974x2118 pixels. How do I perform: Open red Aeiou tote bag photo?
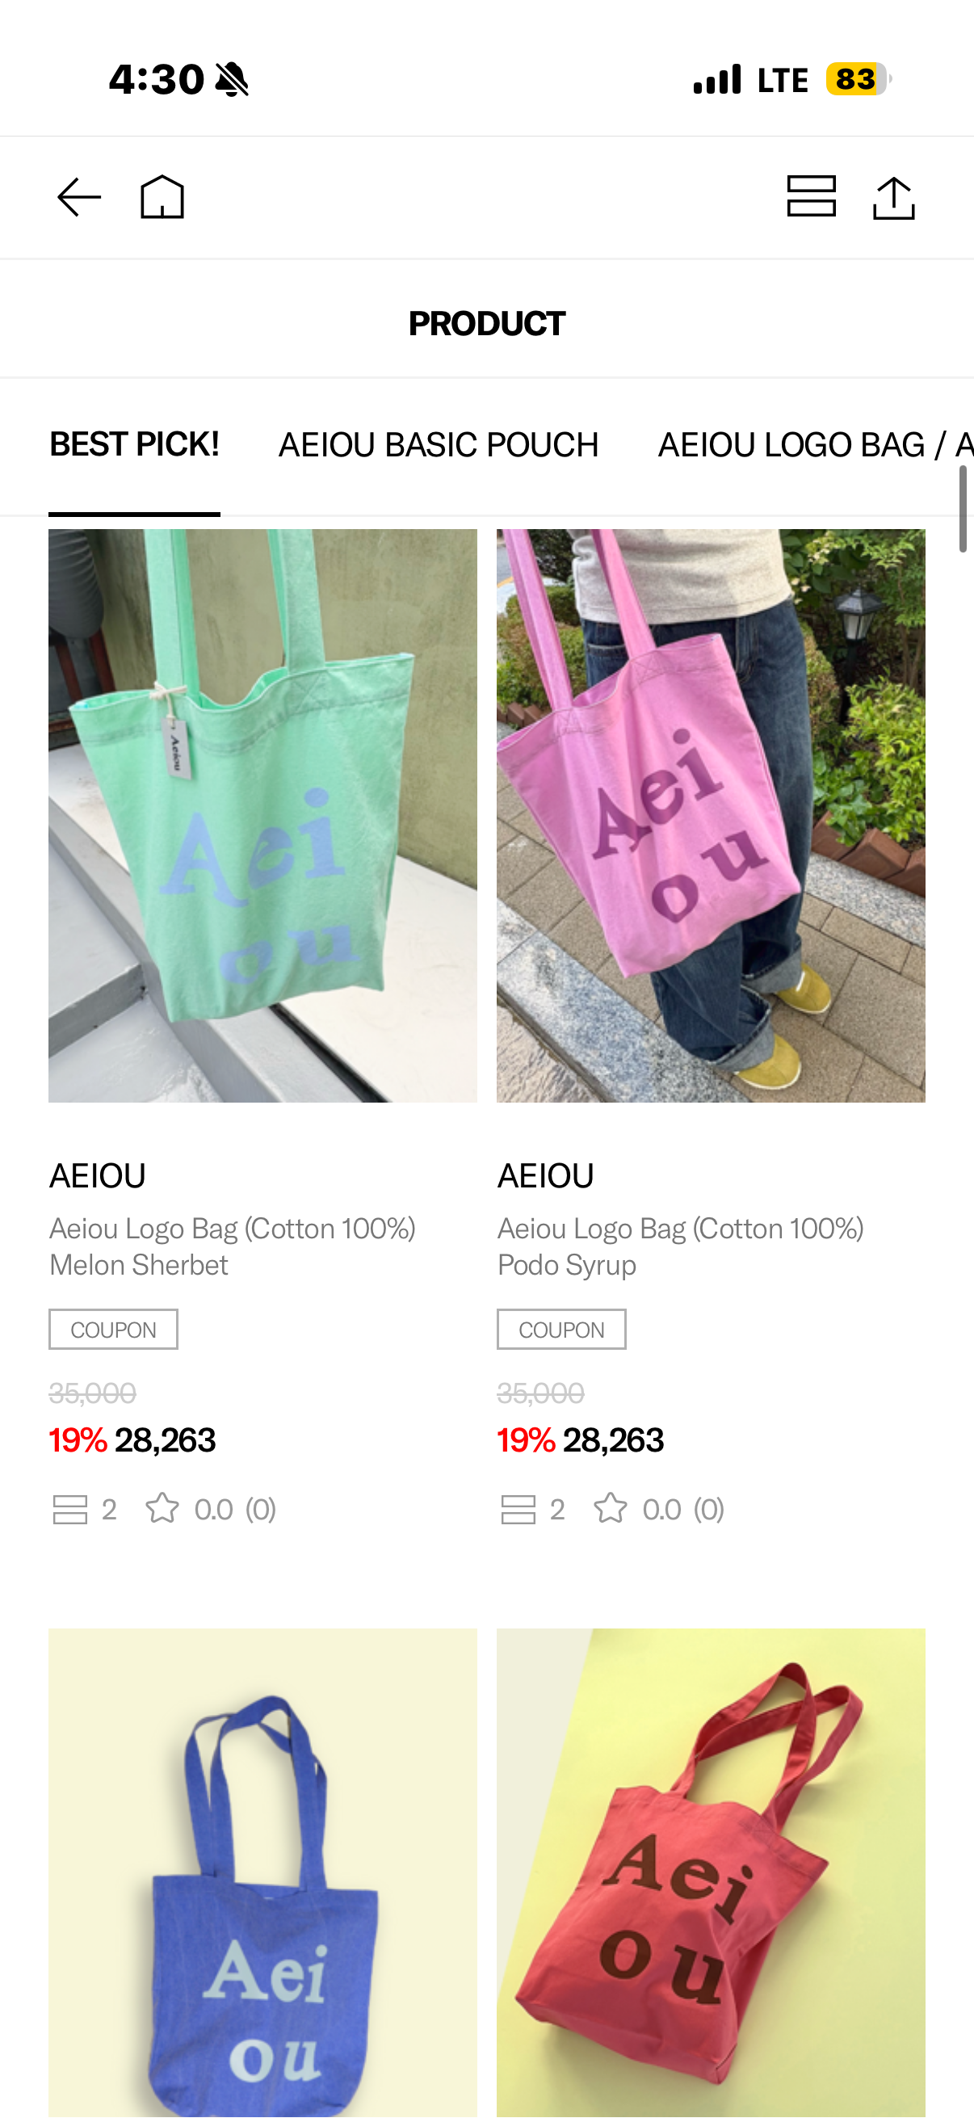(x=711, y=1873)
